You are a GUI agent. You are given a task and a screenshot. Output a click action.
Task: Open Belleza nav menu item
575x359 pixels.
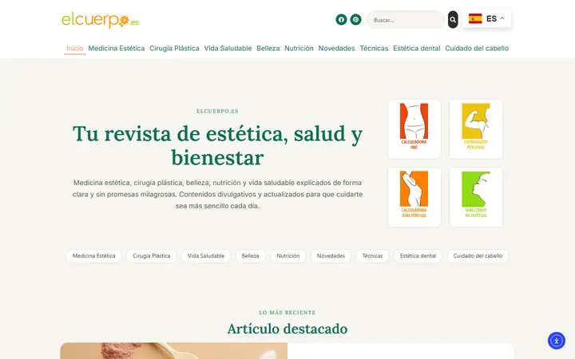[268, 49]
